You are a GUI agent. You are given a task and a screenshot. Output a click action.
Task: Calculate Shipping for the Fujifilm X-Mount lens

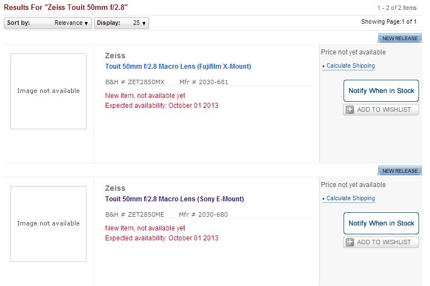coord(350,66)
